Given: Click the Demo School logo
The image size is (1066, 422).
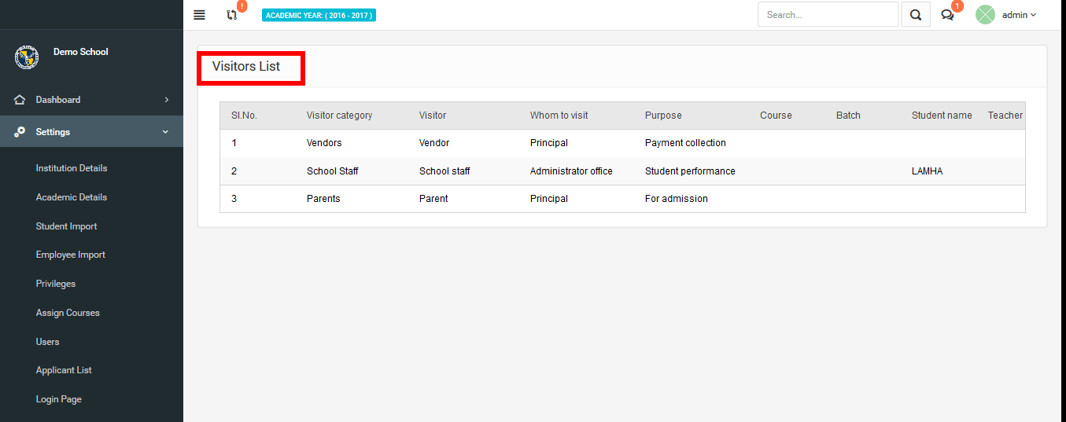Looking at the screenshot, I should point(27,57).
